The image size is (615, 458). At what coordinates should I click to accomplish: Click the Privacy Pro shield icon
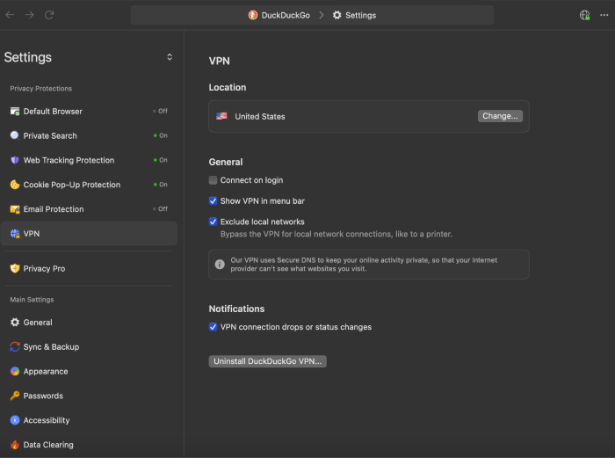pos(15,268)
